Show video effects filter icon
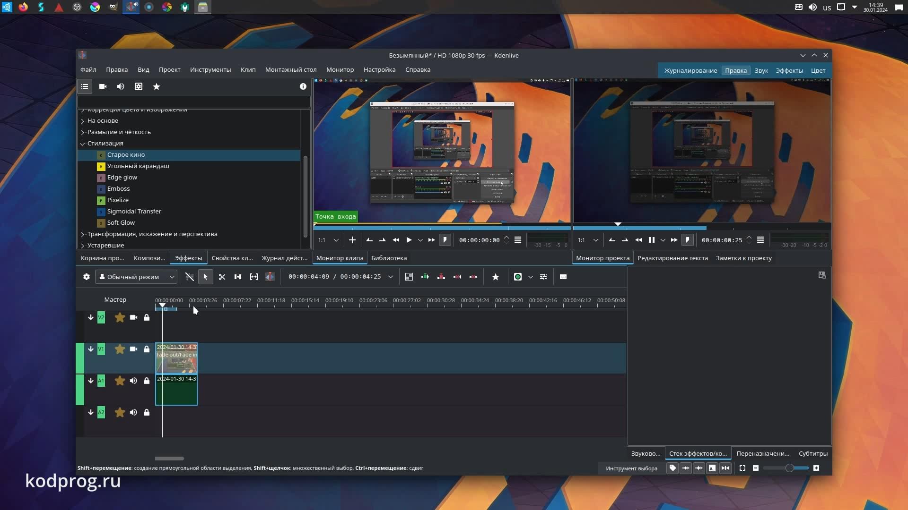 [103, 86]
